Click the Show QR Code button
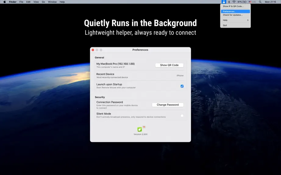Image resolution: width=281 pixels, height=175 pixels. (169, 65)
